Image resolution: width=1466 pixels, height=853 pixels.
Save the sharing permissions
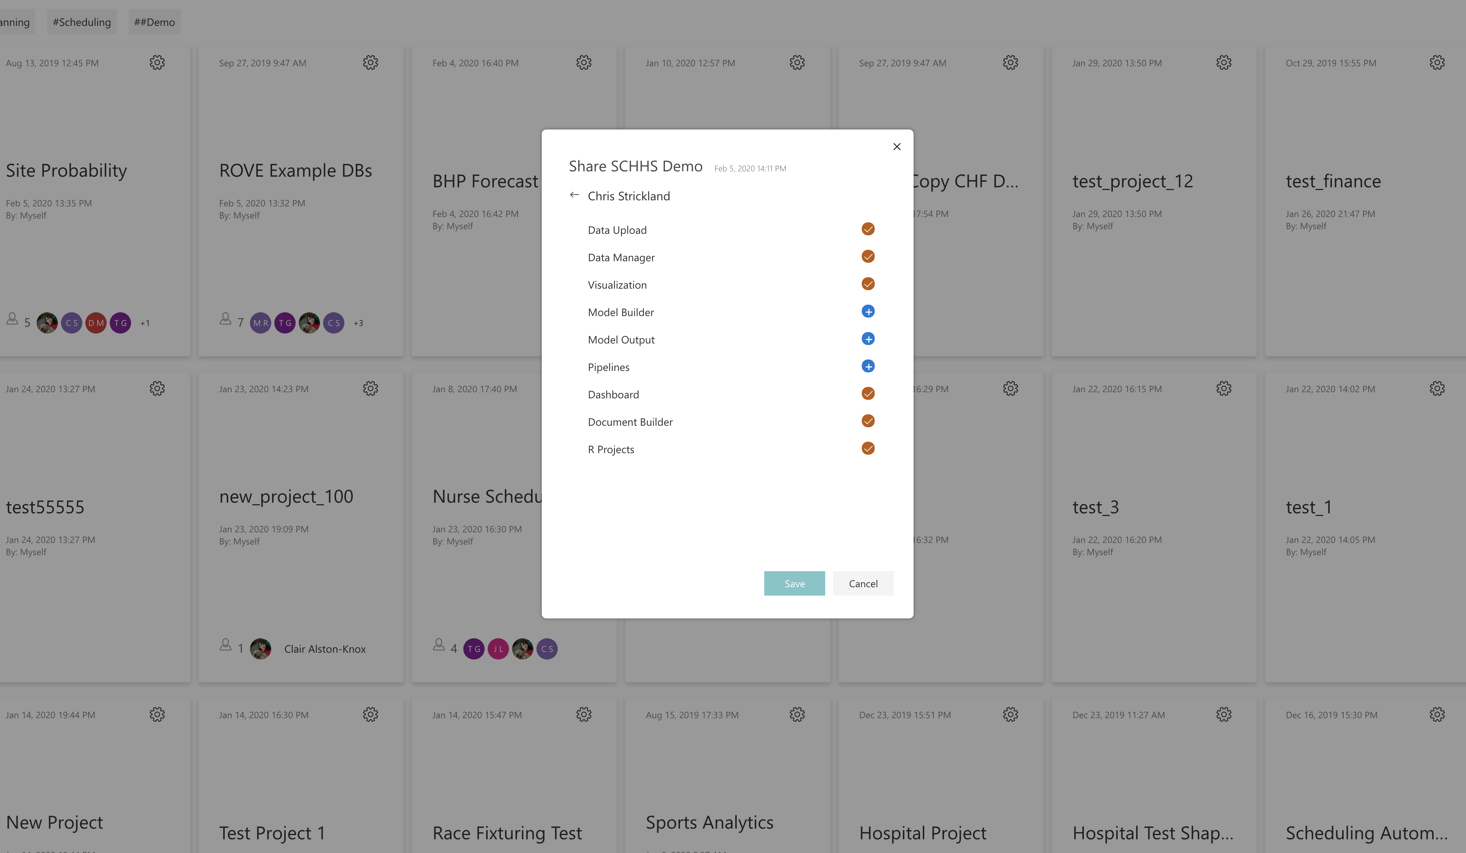794,583
